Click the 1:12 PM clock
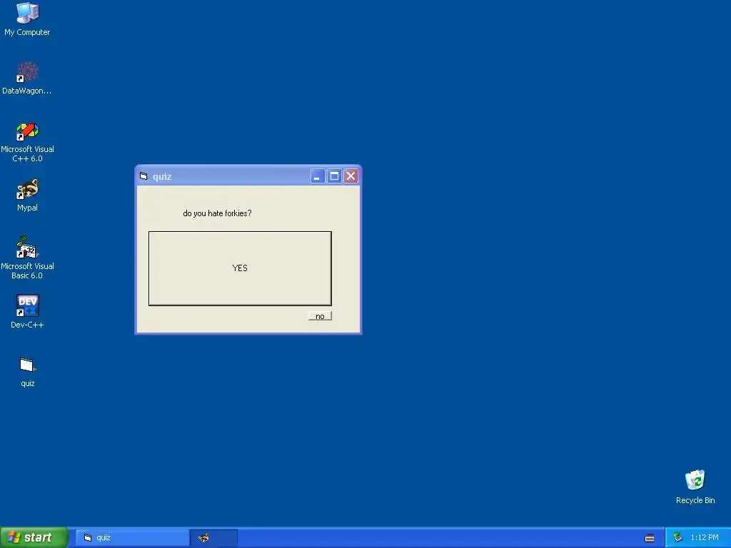 (x=705, y=538)
